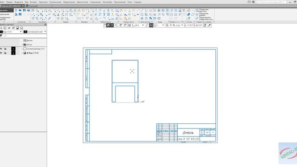Image resolution: width=297 pixels, height=167 pixels.
Task: Open the Диагностика menu
Action: pos(83,2)
